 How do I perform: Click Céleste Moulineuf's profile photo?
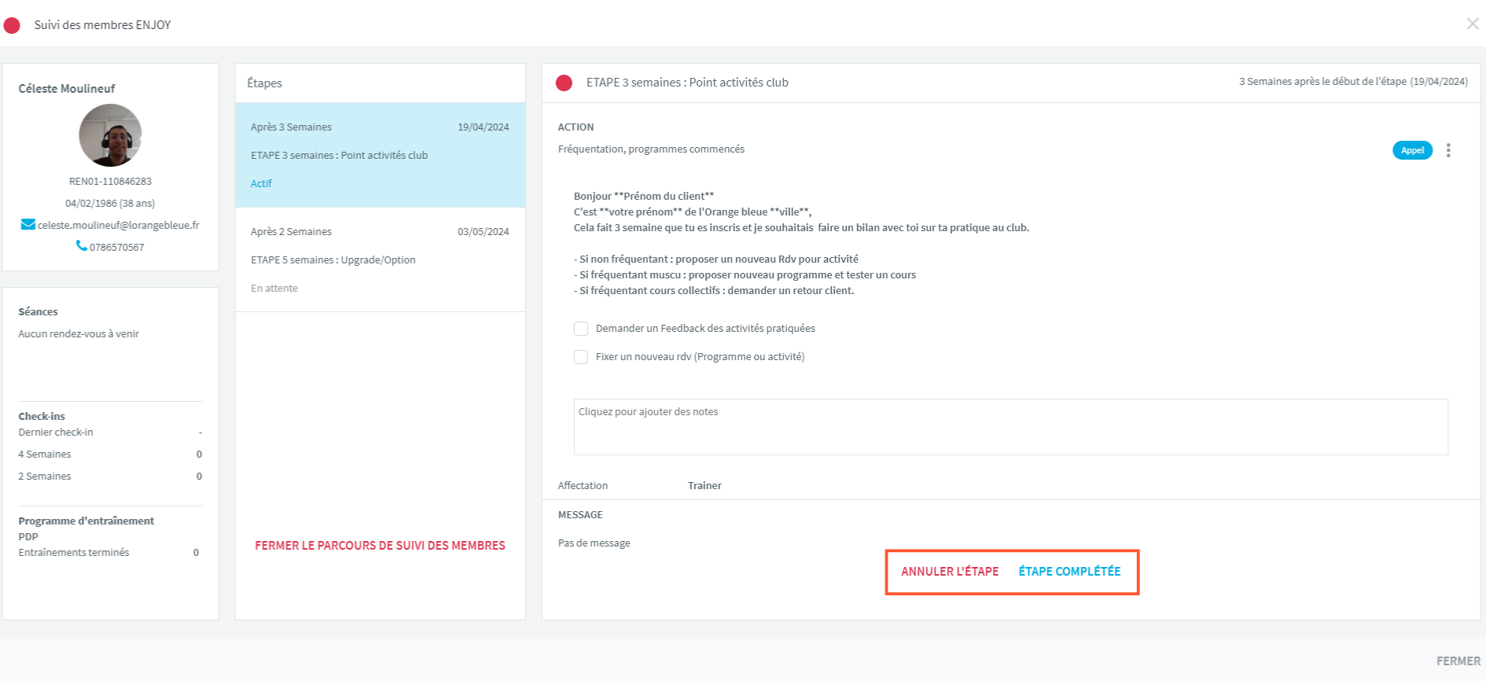click(110, 135)
